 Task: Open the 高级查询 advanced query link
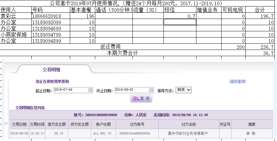point(238,82)
